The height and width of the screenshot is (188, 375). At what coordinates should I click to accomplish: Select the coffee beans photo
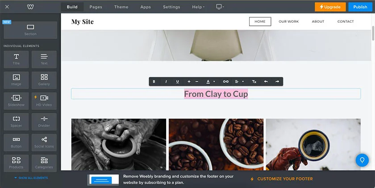[x=216, y=145]
